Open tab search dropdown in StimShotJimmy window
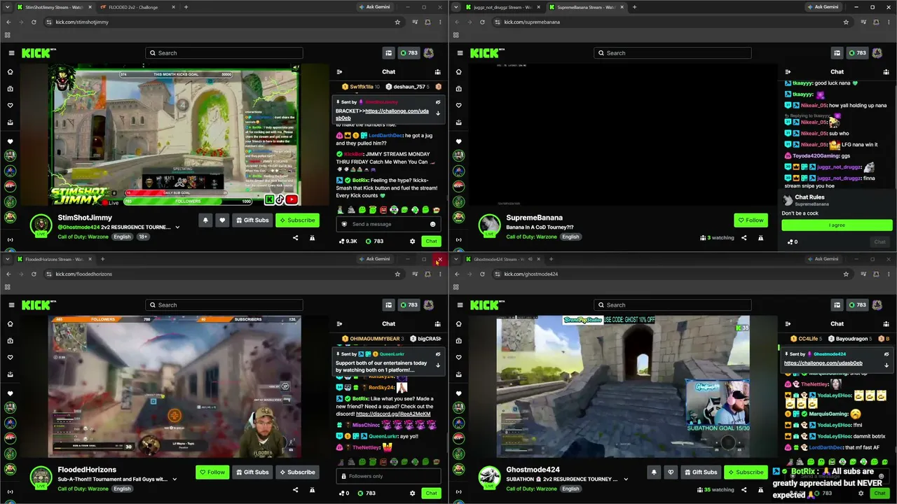 tap(8, 7)
